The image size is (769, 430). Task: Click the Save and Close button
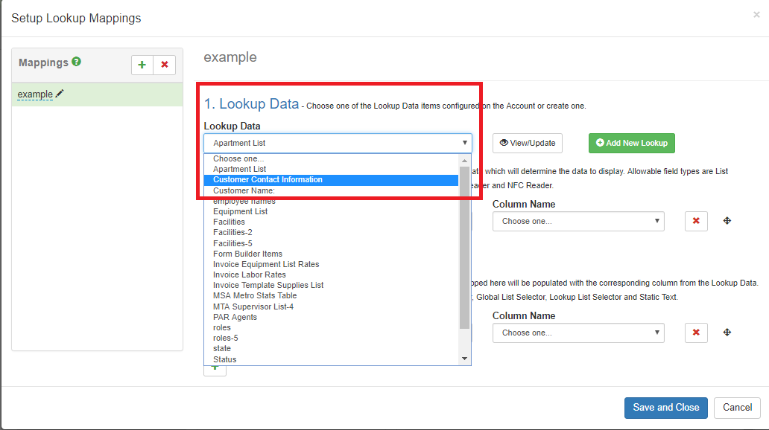click(665, 408)
